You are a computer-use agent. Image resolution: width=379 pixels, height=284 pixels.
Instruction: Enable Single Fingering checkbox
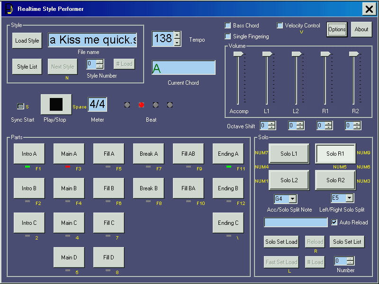228,36
